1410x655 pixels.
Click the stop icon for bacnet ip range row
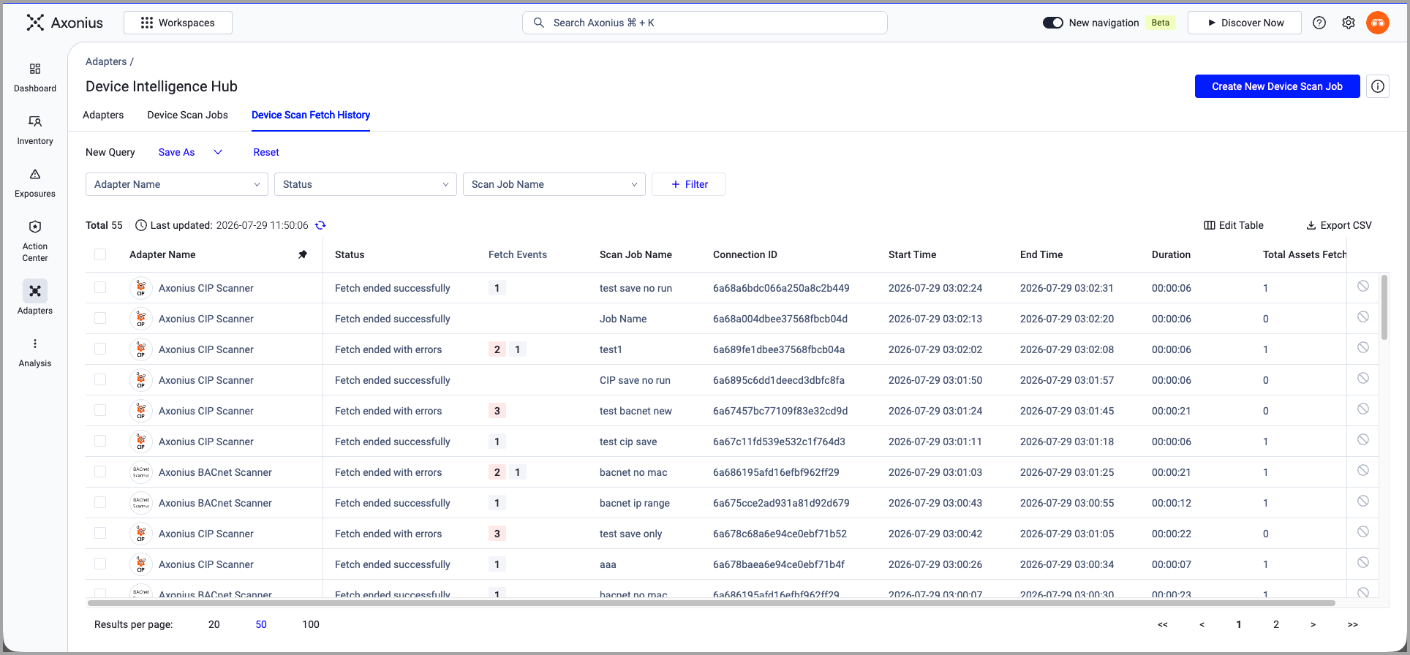(1363, 501)
